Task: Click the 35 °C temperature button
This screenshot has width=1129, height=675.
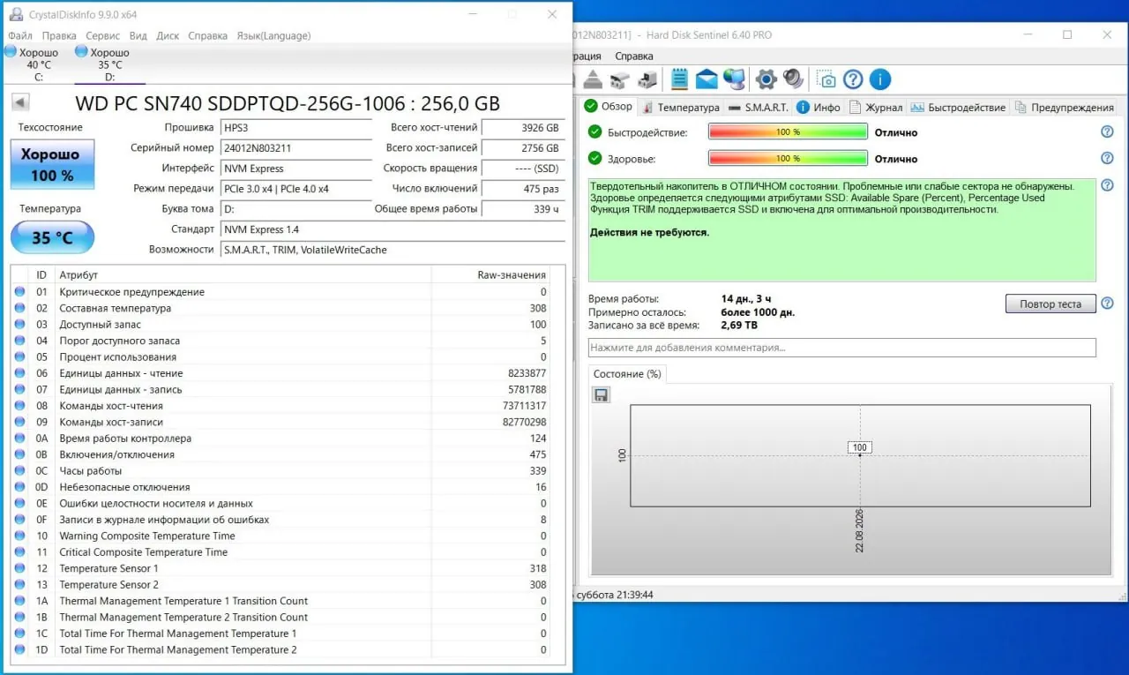Action: pos(52,237)
